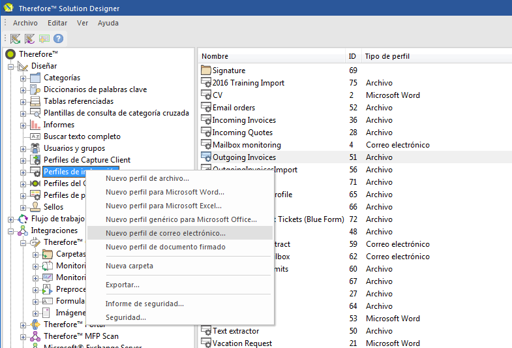
Task: Select the Incoming Invoices row
Action: click(355, 120)
